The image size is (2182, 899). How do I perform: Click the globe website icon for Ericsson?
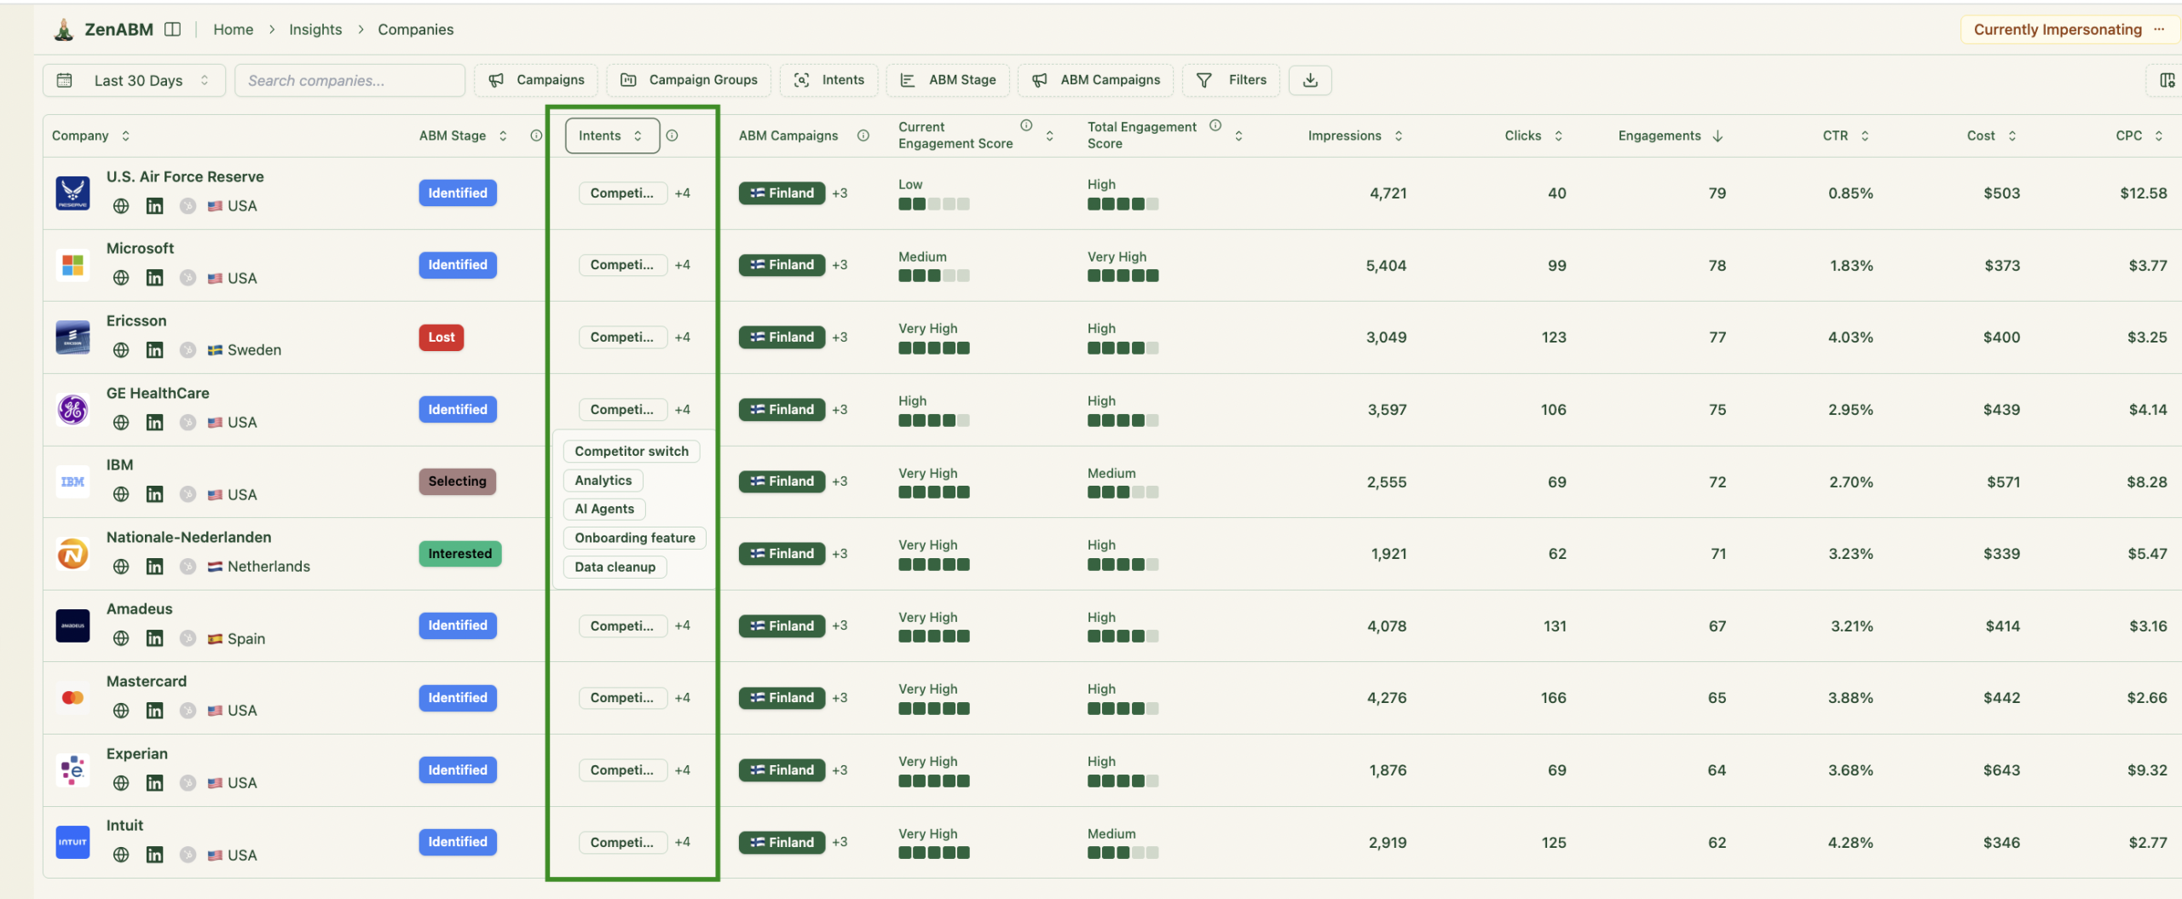click(x=121, y=350)
